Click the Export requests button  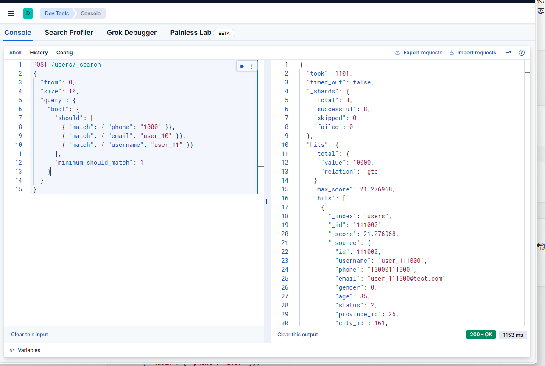[419, 53]
